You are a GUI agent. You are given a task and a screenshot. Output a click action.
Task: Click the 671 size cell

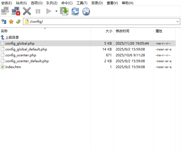pos(109,55)
